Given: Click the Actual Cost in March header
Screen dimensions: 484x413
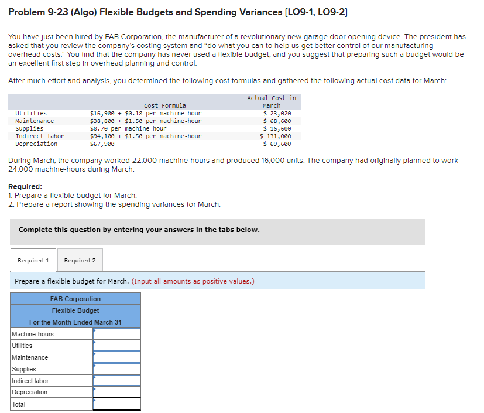Looking at the screenshot, I should (272, 101).
